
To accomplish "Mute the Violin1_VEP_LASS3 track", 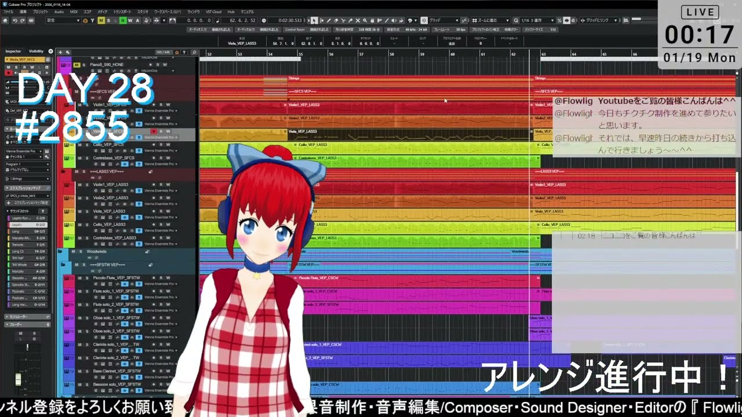I will tap(79, 185).
